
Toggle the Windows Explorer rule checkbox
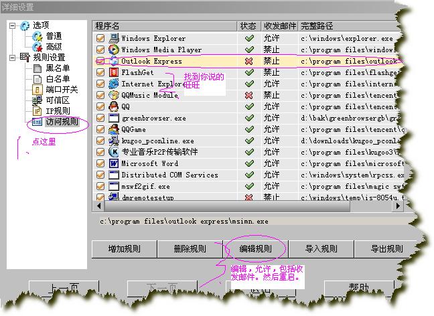click(x=100, y=38)
